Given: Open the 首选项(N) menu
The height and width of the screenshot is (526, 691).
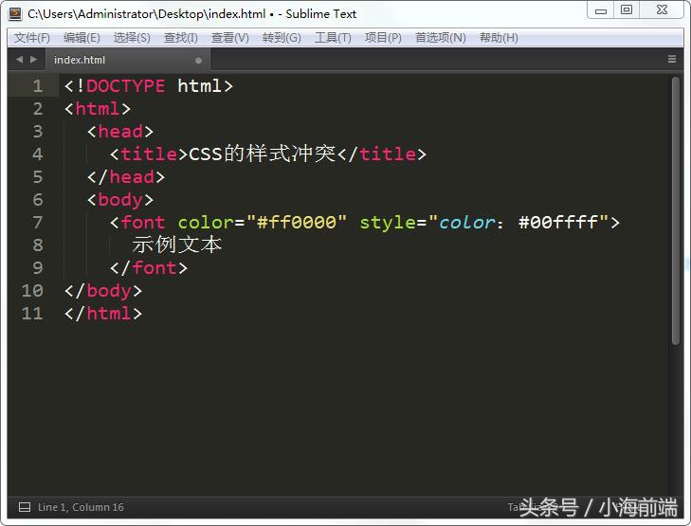Looking at the screenshot, I should [440, 38].
